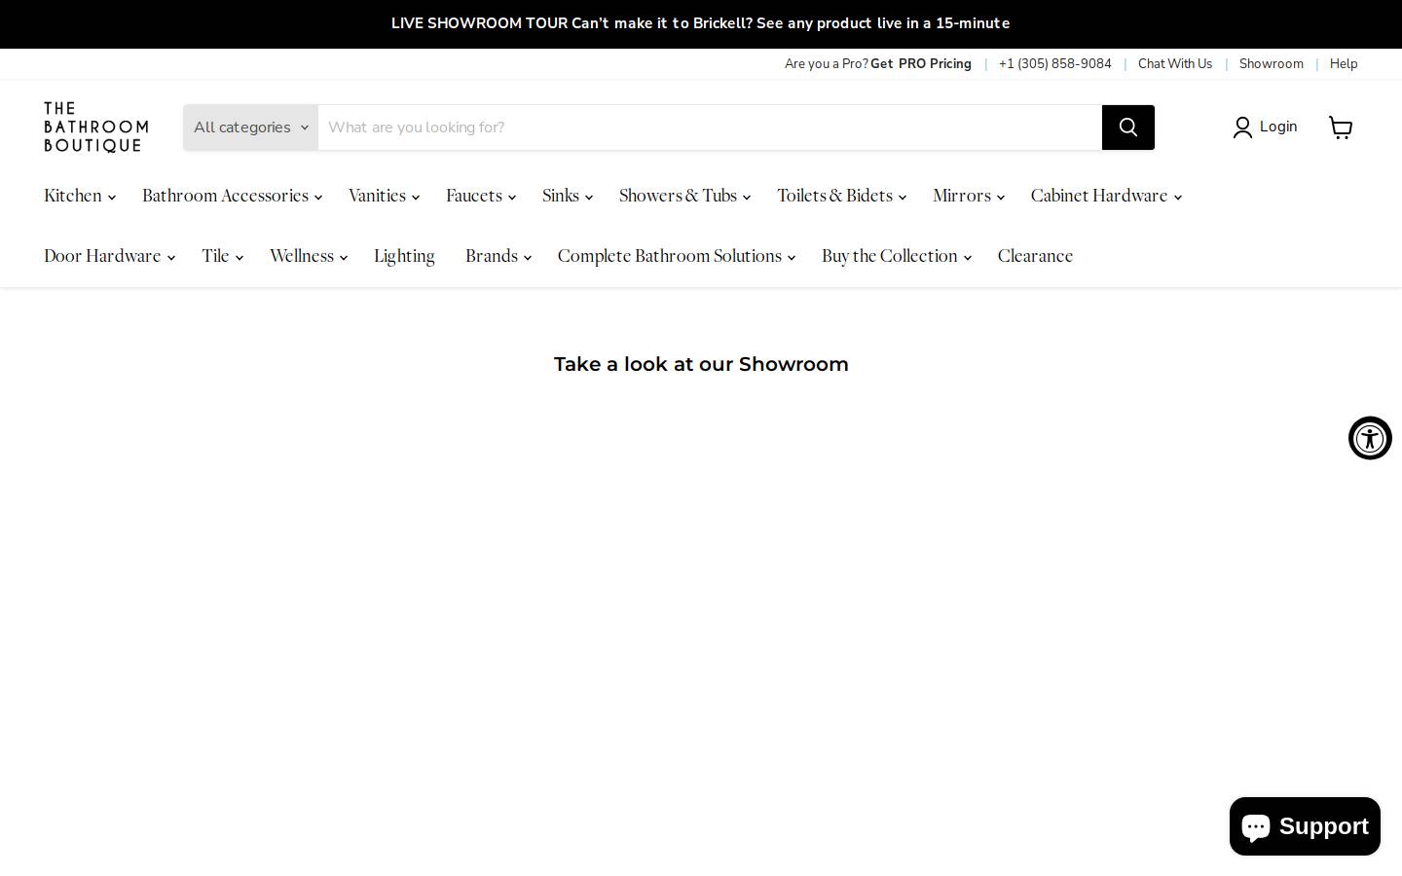Screen dimensions: 1402x876
Task: Open the shopping cart icon
Action: click(1341, 128)
